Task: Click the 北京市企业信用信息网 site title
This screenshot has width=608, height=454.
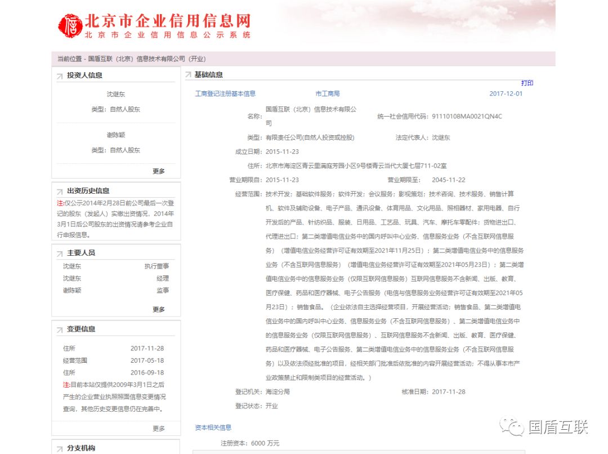Action: coord(169,21)
